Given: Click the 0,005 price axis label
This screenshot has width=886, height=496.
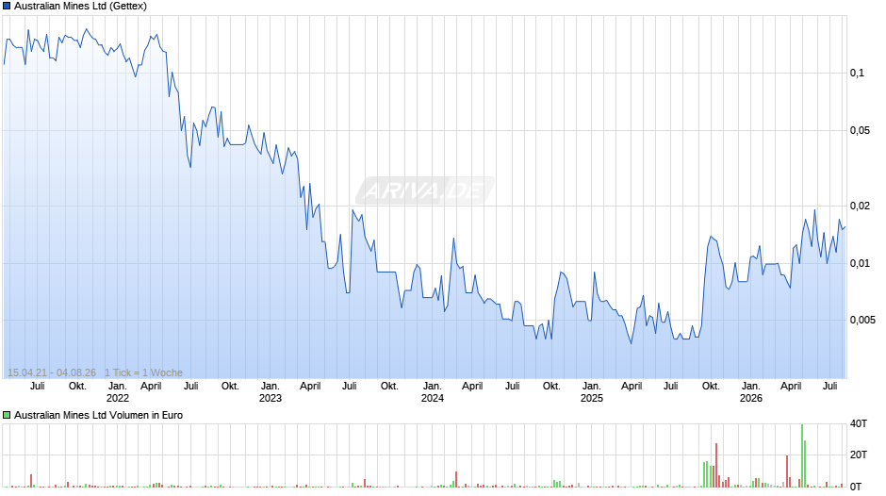Looking at the screenshot, I should [862, 320].
